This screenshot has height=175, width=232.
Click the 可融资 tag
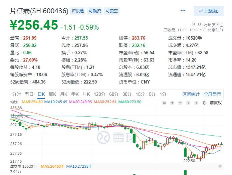(x=95, y=11)
